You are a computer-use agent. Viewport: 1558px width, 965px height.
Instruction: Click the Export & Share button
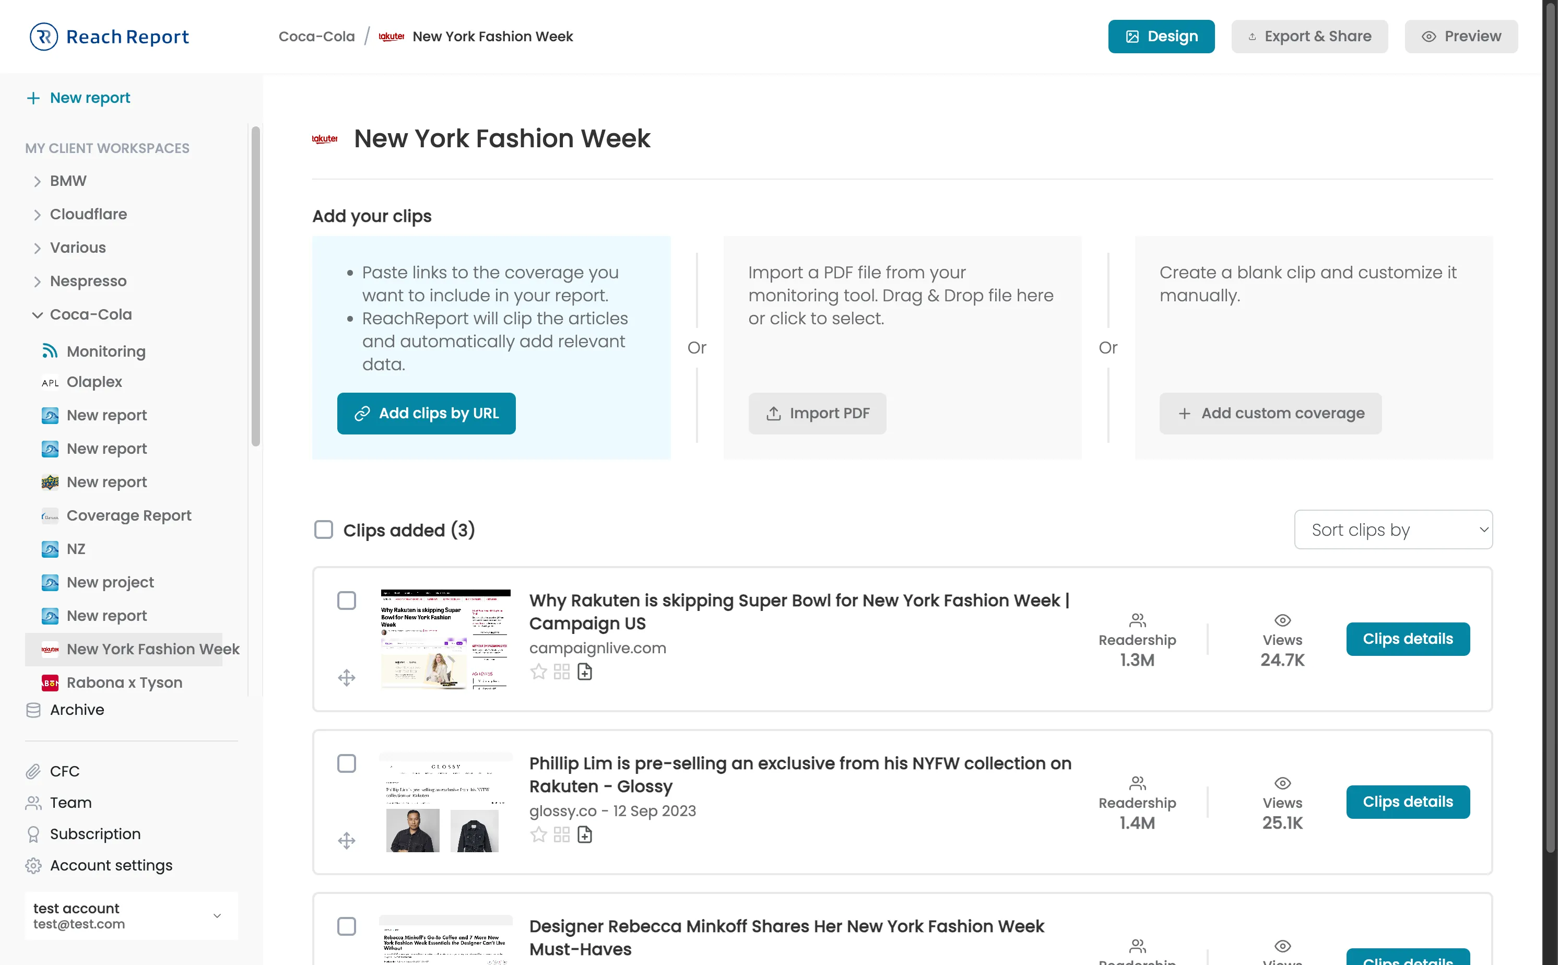coord(1308,37)
